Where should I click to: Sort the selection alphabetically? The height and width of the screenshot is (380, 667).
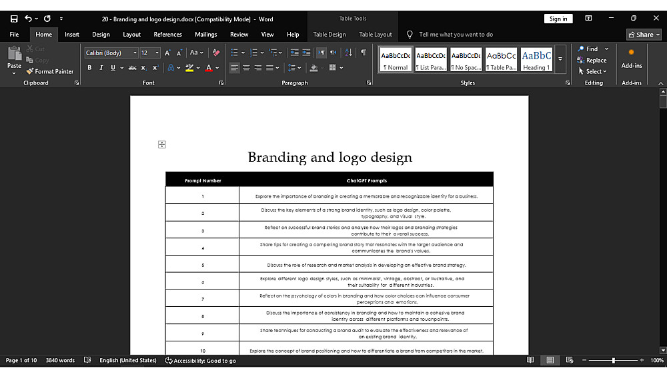click(348, 53)
